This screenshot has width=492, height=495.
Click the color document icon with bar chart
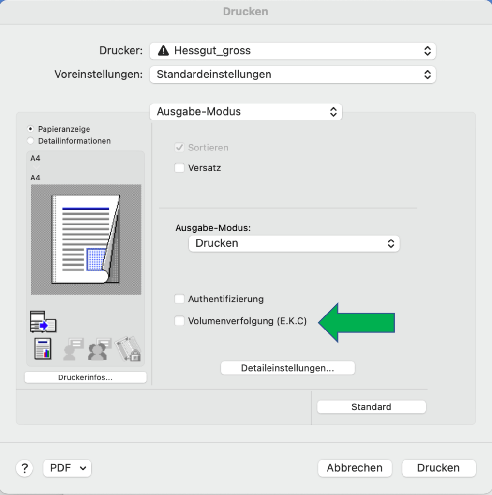[x=43, y=348]
